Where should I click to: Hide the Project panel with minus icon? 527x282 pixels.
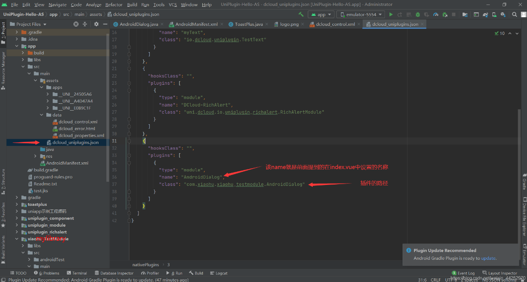click(x=105, y=24)
